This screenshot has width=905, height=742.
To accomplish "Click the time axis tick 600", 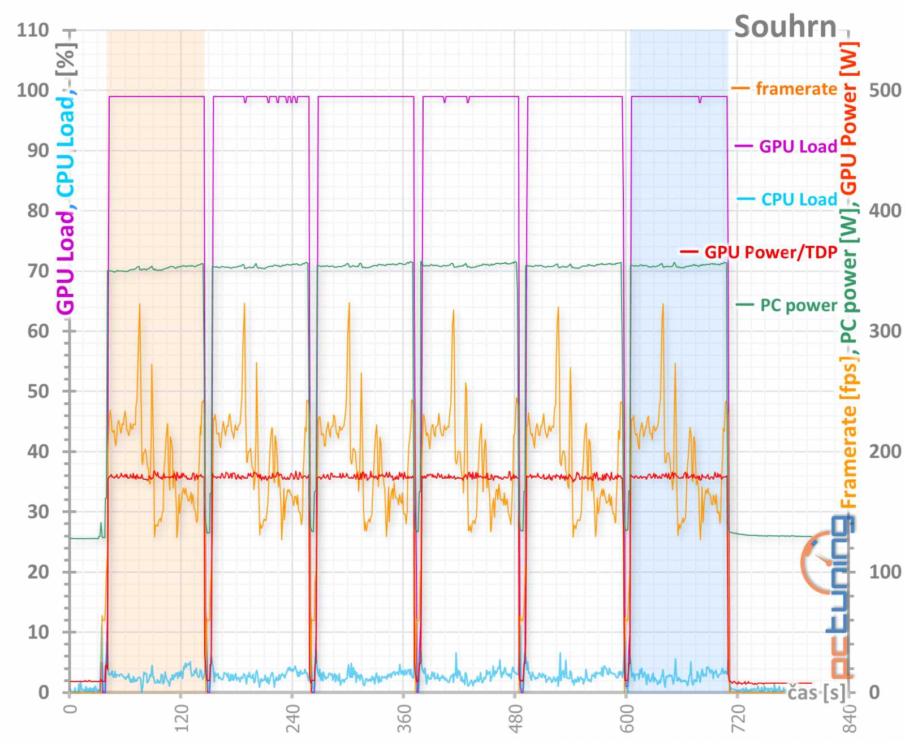I will click(627, 718).
